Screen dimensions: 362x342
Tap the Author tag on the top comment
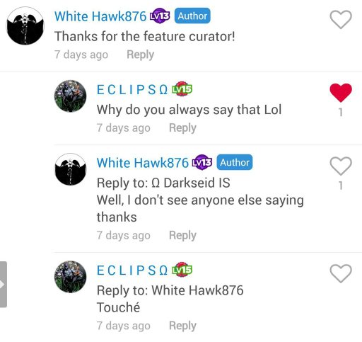click(192, 16)
